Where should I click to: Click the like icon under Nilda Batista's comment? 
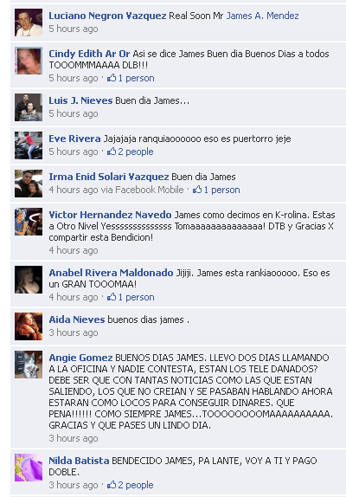[112, 484]
